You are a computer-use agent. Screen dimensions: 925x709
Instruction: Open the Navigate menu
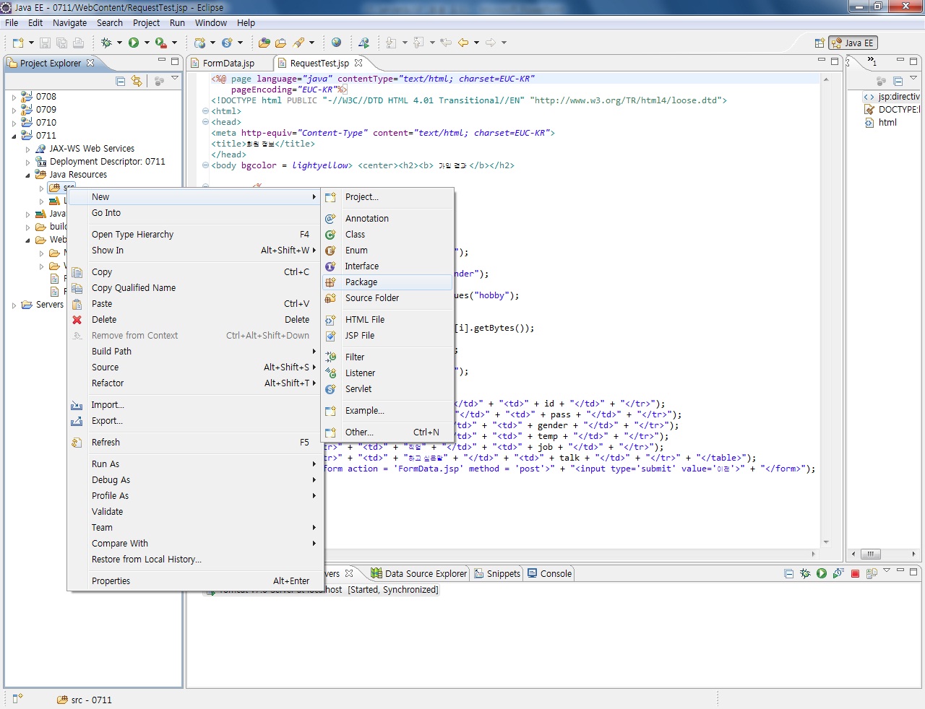click(x=69, y=22)
